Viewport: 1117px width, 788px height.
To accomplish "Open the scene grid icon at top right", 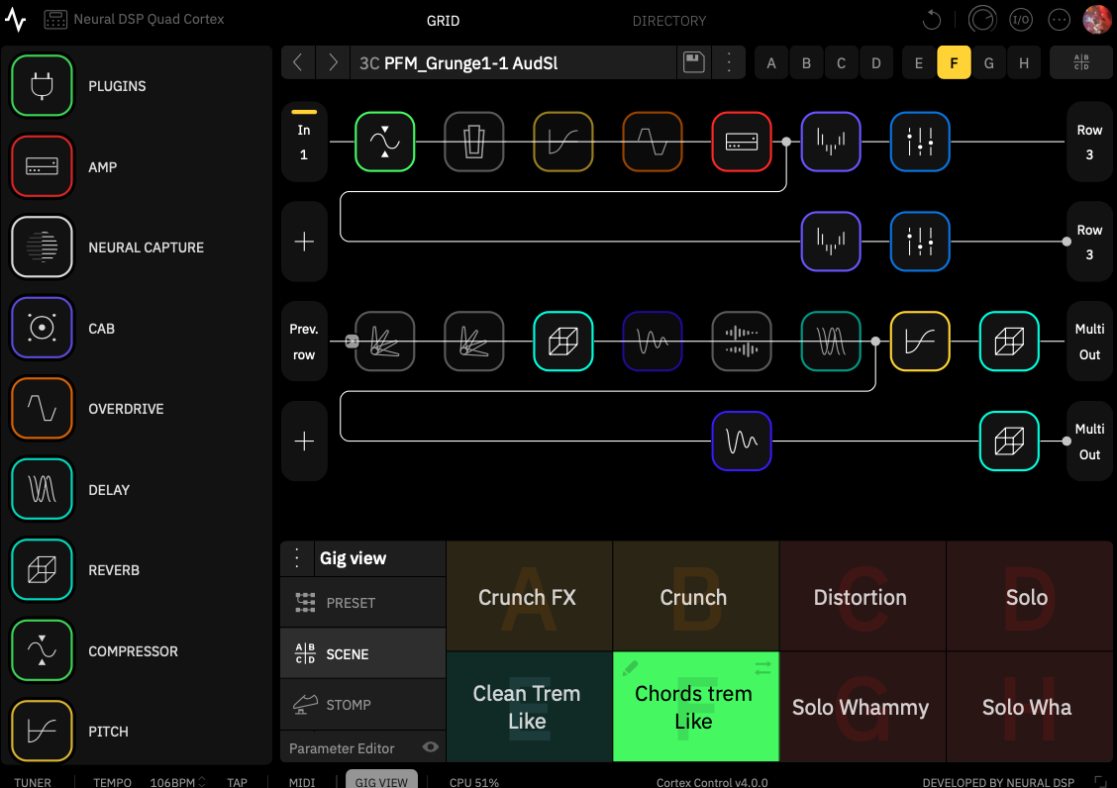I will tap(1080, 62).
